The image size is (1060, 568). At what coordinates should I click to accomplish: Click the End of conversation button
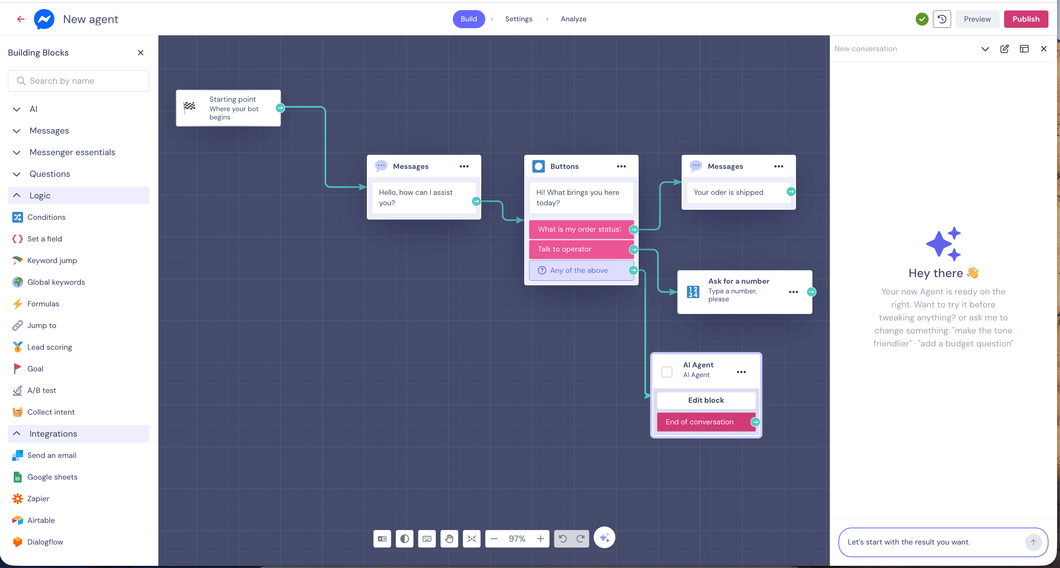(706, 422)
